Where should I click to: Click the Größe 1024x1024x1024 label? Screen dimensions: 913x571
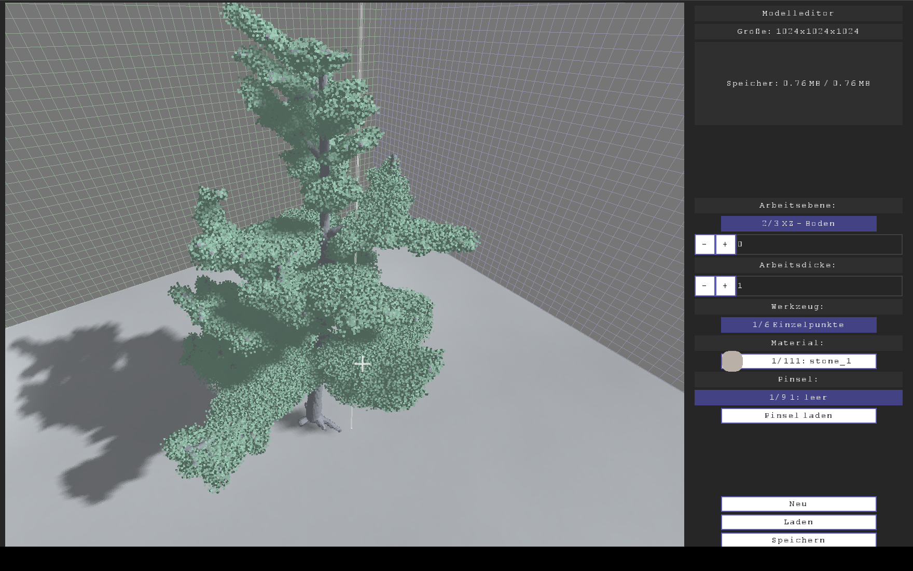pyautogui.click(x=798, y=32)
